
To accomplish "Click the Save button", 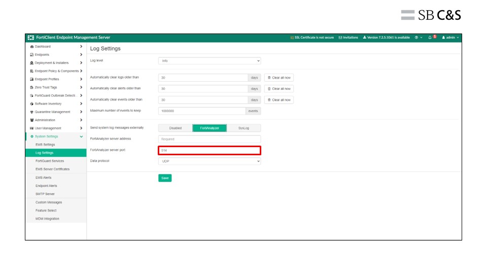I will click(x=165, y=178).
